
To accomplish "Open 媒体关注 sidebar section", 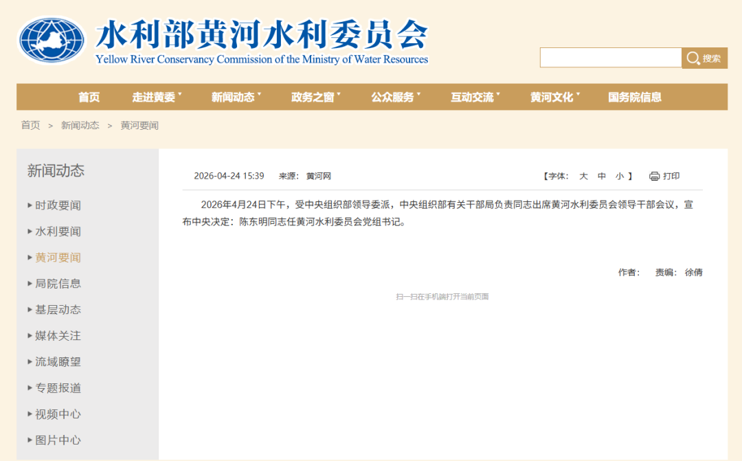I will tap(58, 336).
